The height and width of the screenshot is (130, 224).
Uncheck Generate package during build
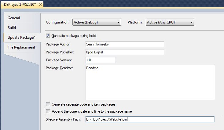pyautogui.click(x=48, y=36)
